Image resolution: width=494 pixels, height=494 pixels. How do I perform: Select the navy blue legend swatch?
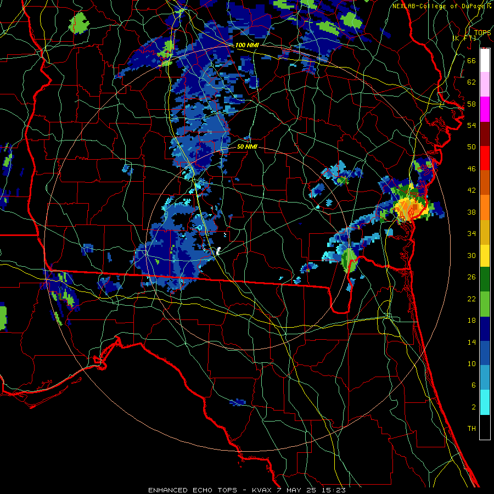(x=485, y=329)
